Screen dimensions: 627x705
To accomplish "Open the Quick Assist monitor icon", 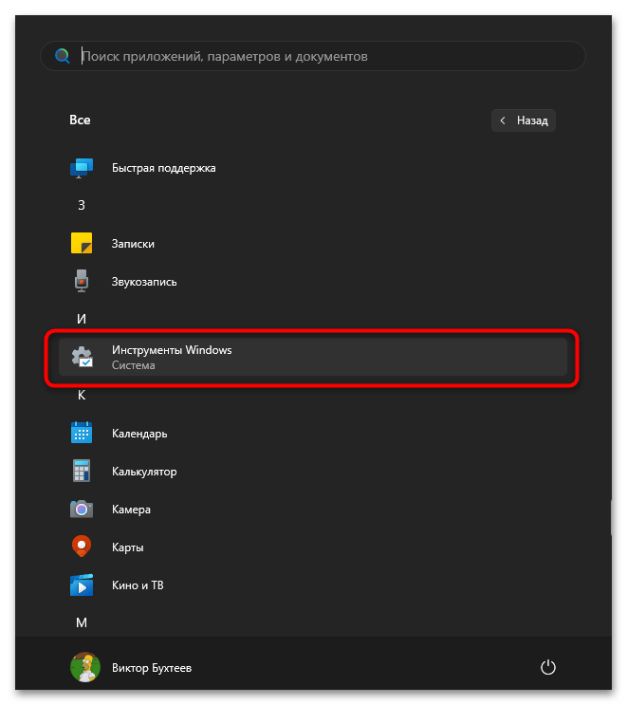I will click(82, 168).
